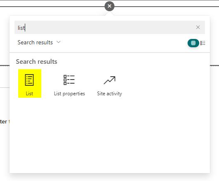Click the section divider line beside the X button
This screenshot has width=219, height=181.
pos(166,7)
